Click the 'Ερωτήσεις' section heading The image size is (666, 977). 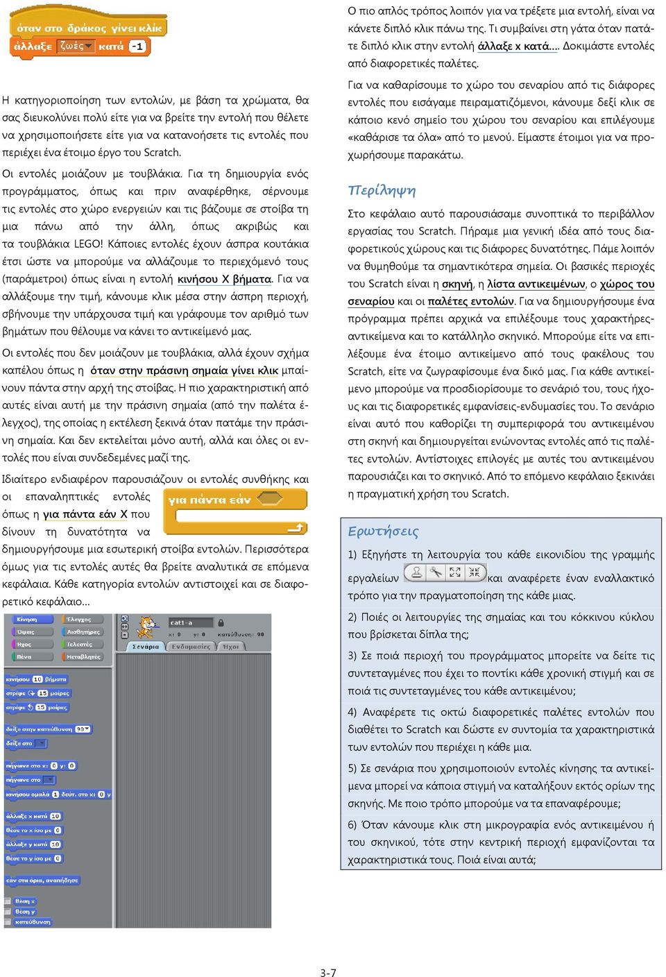[x=383, y=531]
